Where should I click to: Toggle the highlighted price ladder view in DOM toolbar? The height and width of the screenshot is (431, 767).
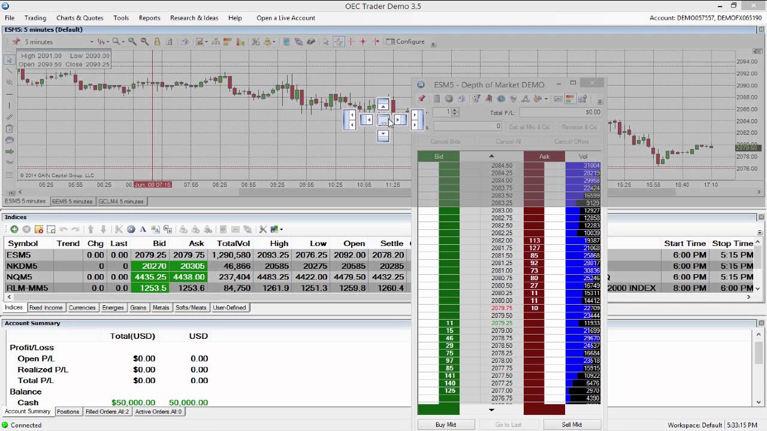[x=570, y=98]
